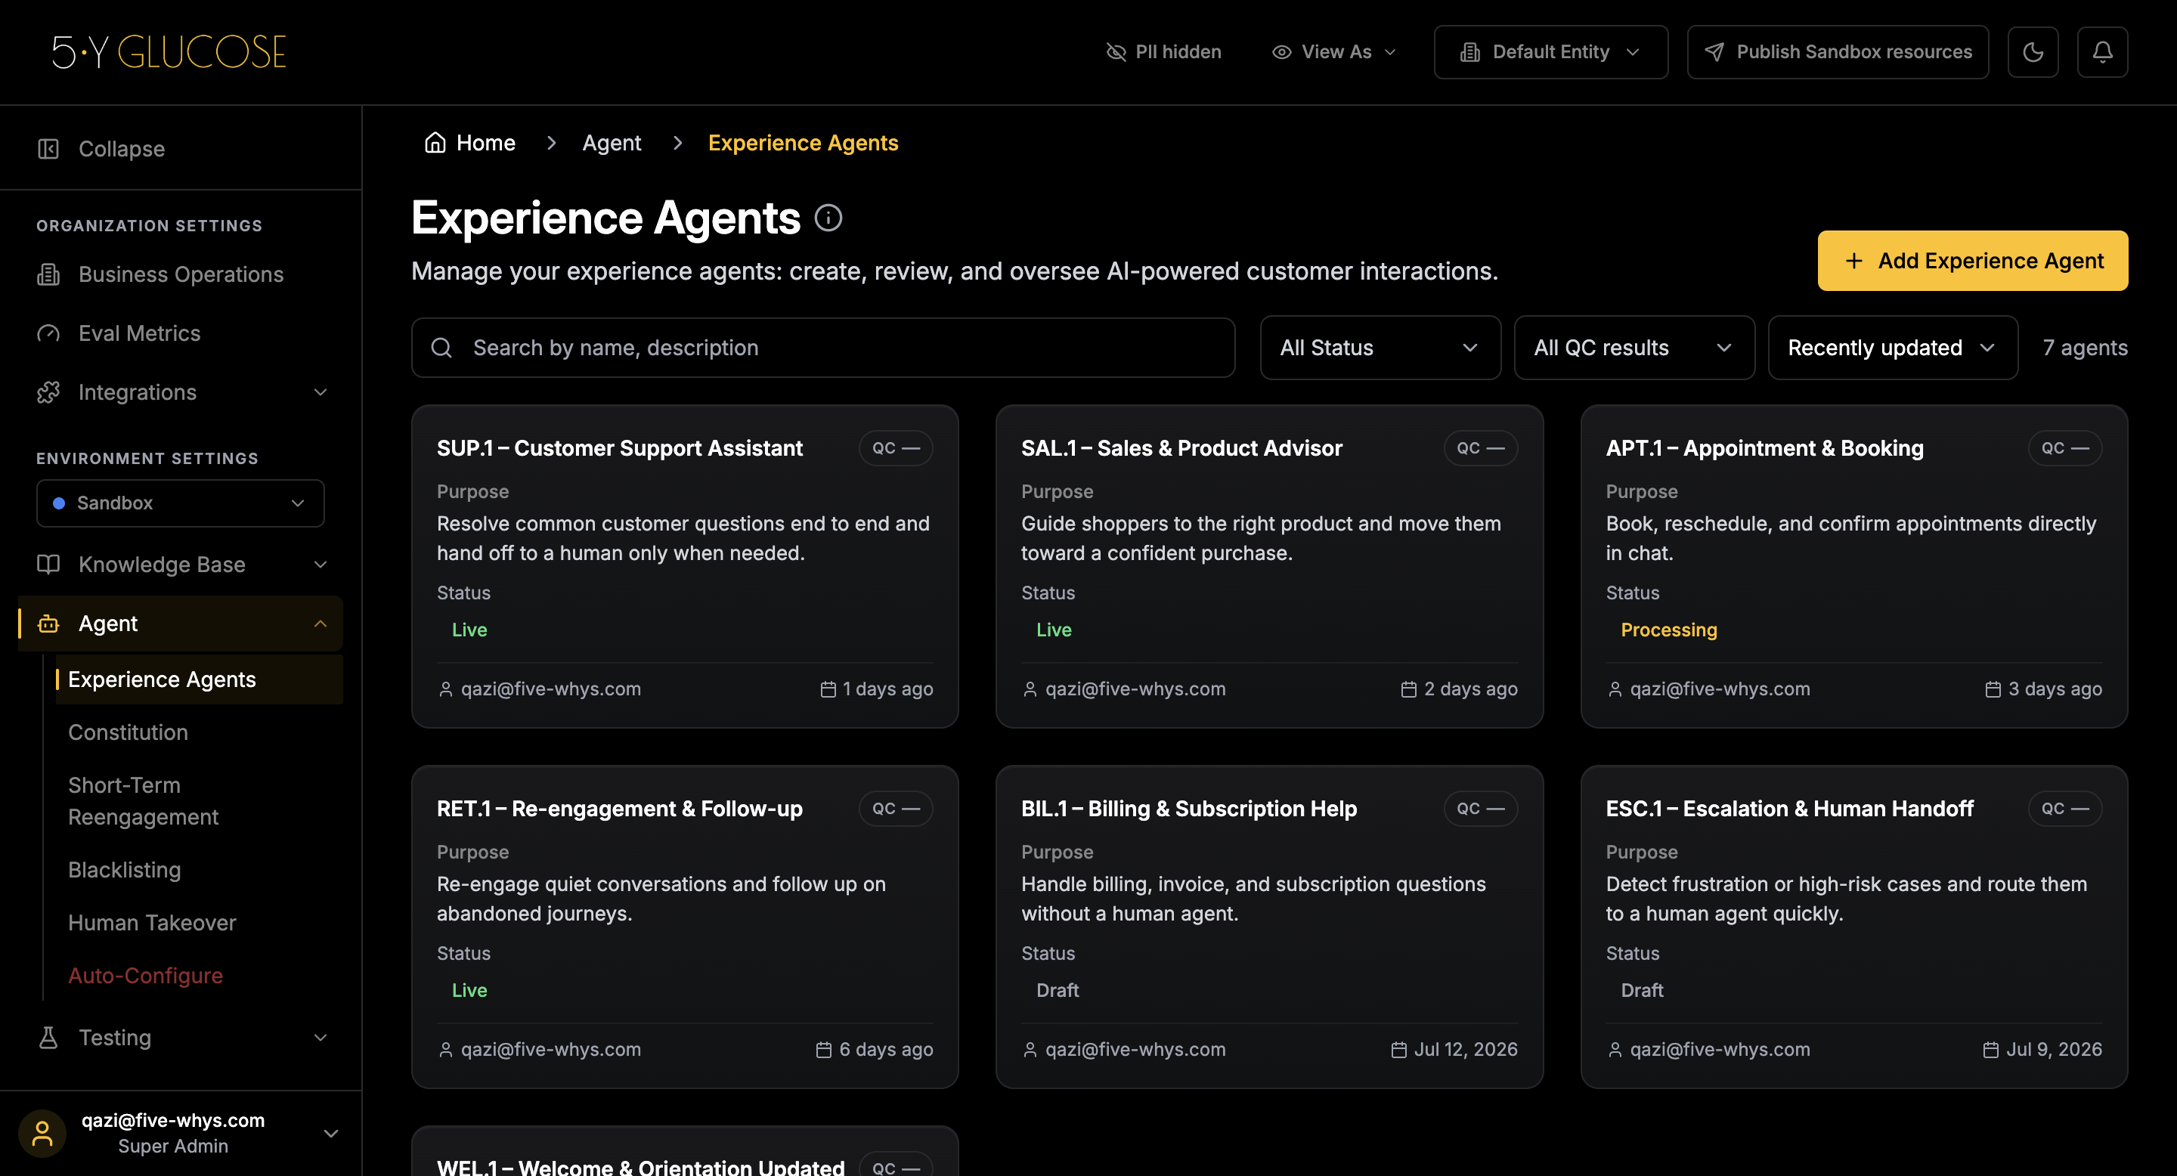Image resolution: width=2177 pixels, height=1176 pixels.
Task: Open the View As dropdown
Action: (x=1333, y=51)
